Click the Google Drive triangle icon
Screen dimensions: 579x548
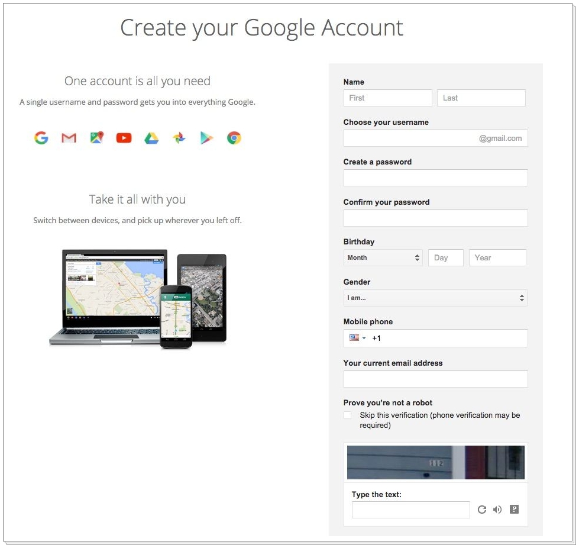151,138
